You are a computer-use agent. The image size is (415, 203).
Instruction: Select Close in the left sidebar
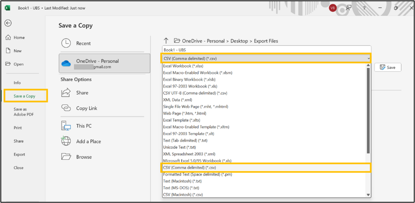[19, 167]
